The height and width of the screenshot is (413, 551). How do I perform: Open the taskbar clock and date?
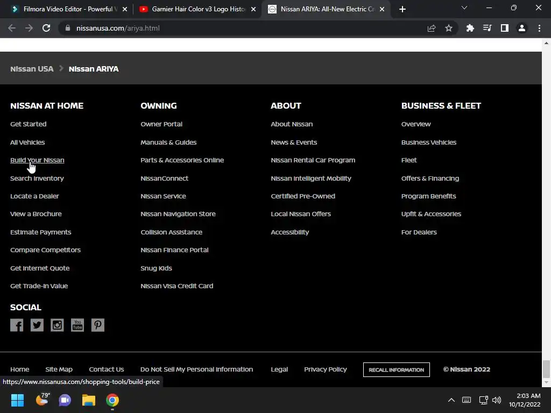click(x=525, y=400)
